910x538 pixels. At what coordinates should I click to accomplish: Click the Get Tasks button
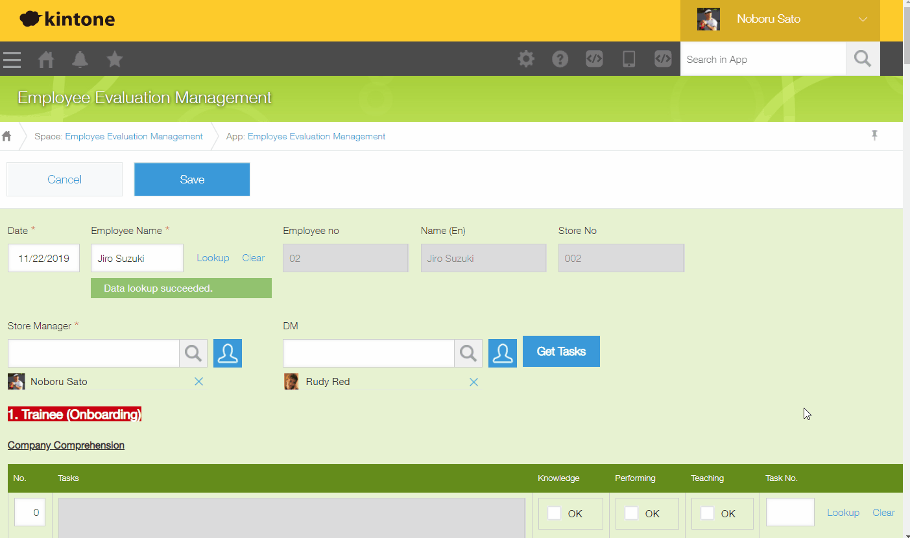[561, 351]
